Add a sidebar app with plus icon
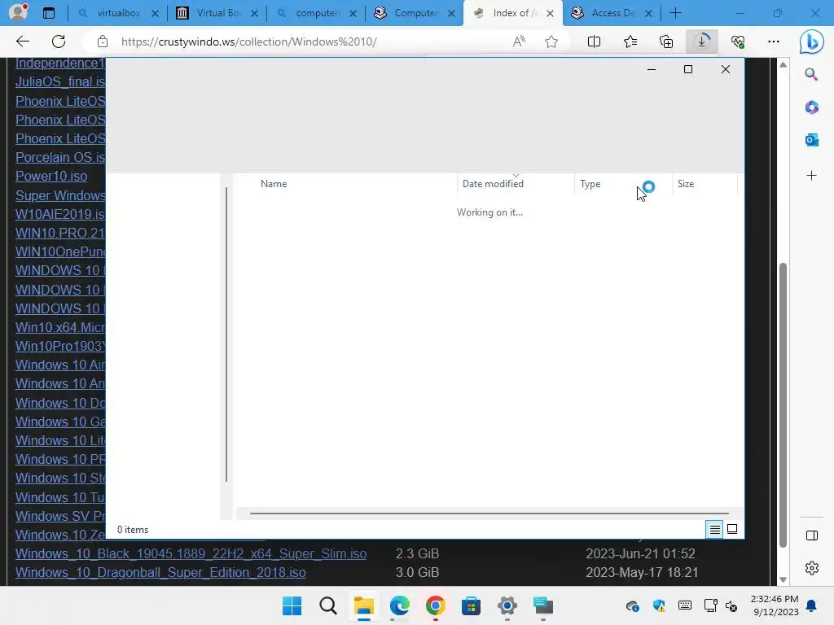 tap(811, 176)
